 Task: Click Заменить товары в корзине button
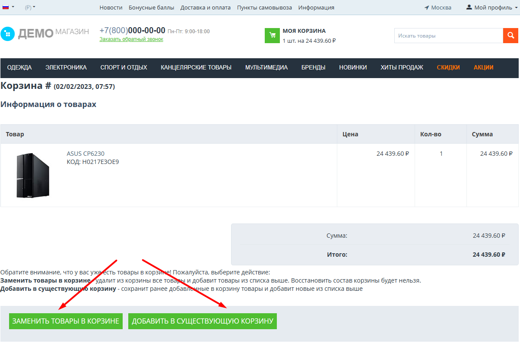66,321
